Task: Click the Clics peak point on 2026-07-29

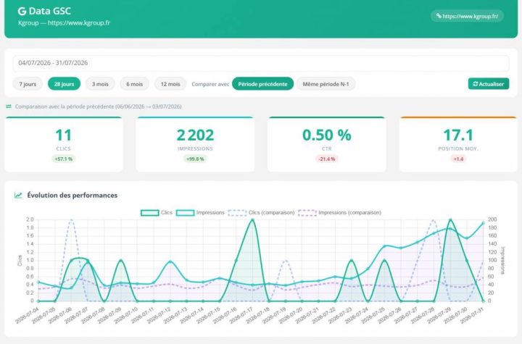Action: tap(450, 220)
